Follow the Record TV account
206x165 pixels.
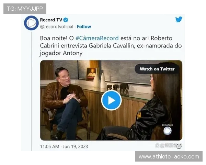(84, 26)
